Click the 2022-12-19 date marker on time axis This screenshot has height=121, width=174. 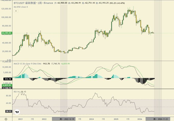(x=64, y=119)
